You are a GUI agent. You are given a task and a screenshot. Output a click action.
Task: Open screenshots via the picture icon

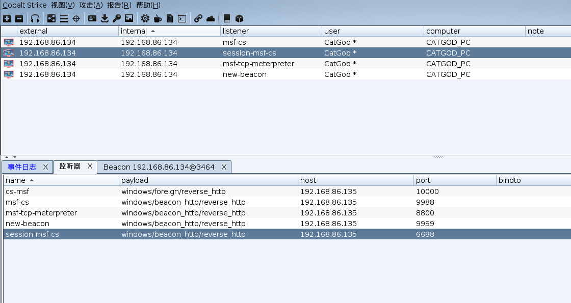129,18
